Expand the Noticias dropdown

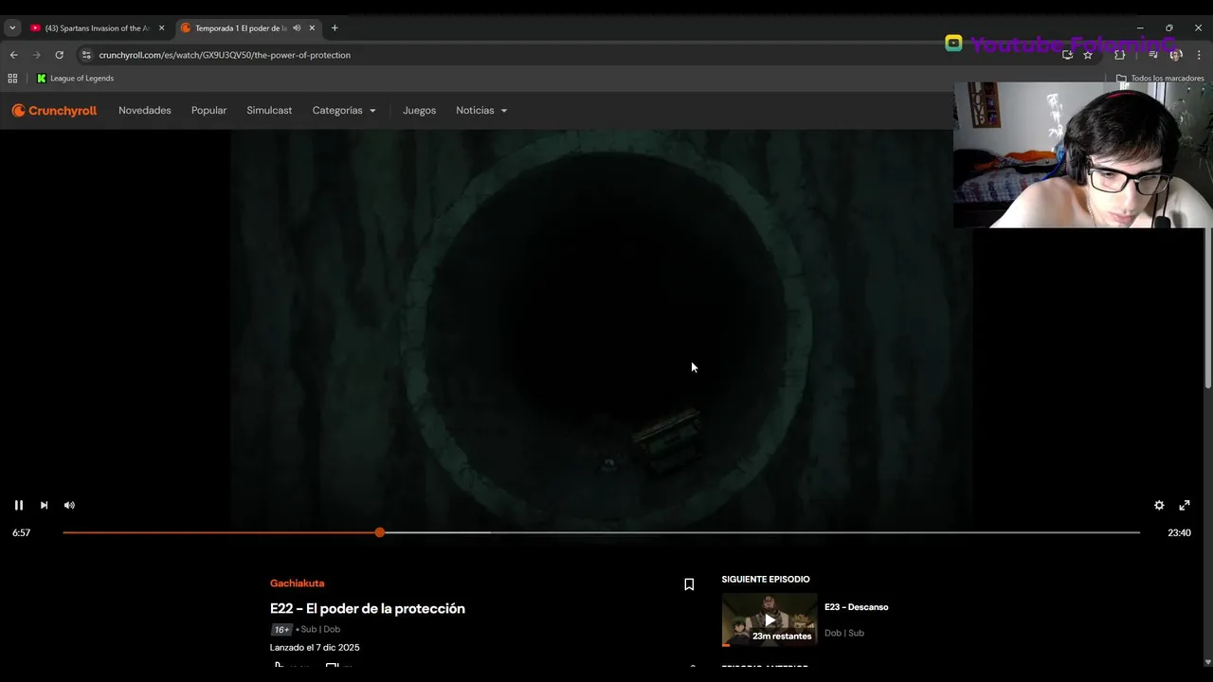tap(481, 111)
